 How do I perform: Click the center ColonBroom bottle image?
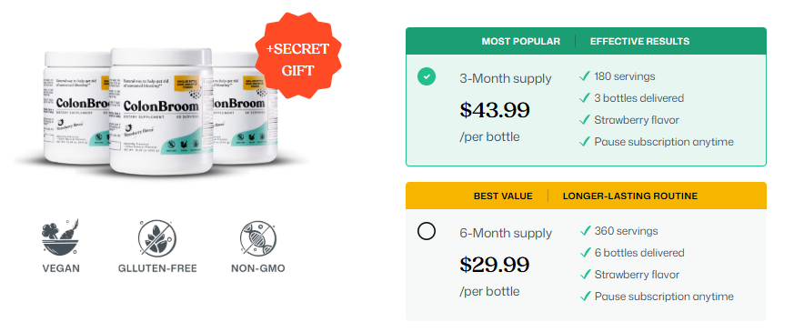pyautogui.click(x=161, y=111)
